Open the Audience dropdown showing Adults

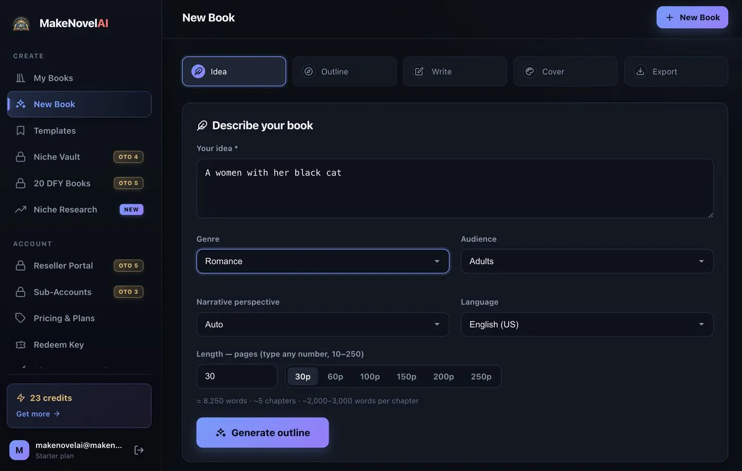tap(587, 261)
